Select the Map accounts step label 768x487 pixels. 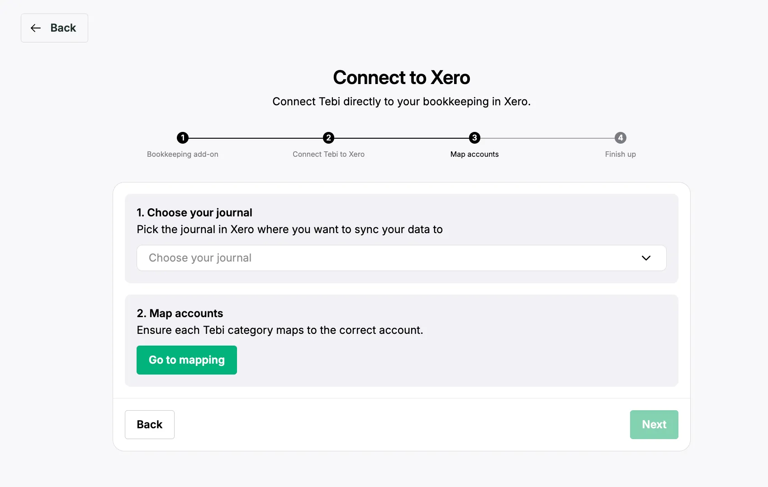tap(474, 154)
